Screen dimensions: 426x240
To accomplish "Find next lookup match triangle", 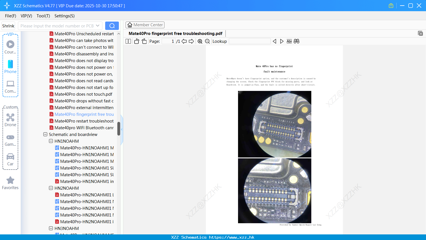I will [282, 41].
